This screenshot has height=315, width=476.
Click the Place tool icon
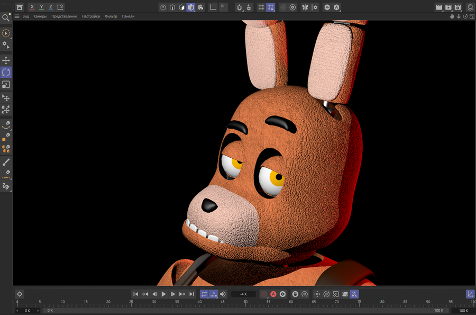[x=6, y=98]
